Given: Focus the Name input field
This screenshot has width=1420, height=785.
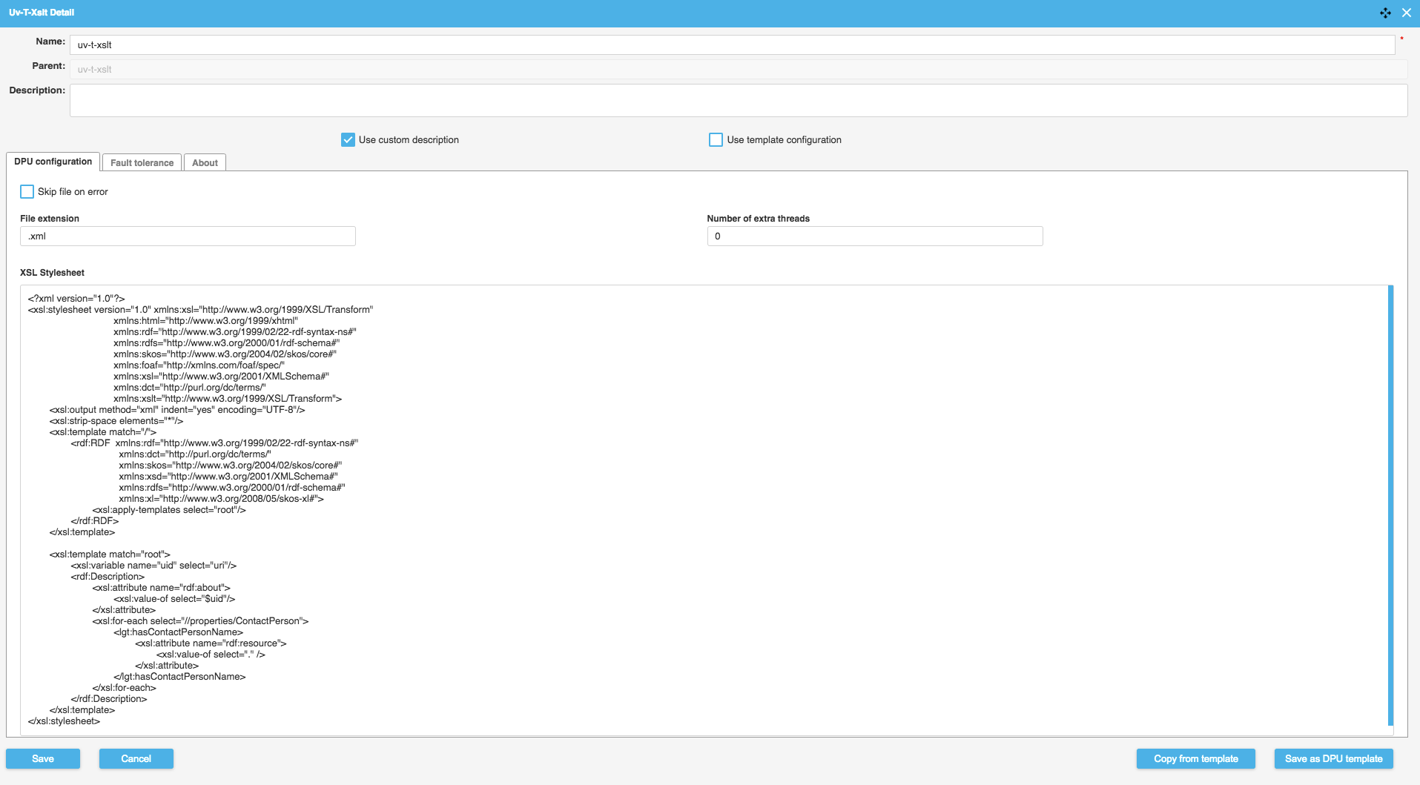Looking at the screenshot, I should click(732, 45).
